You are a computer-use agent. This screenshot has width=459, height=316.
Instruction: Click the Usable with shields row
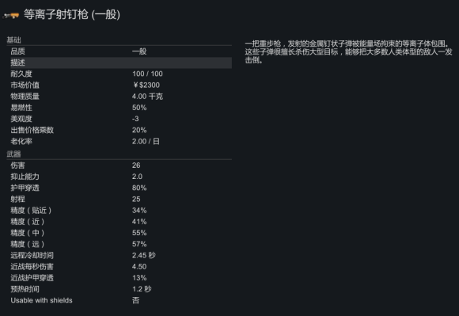(x=119, y=300)
